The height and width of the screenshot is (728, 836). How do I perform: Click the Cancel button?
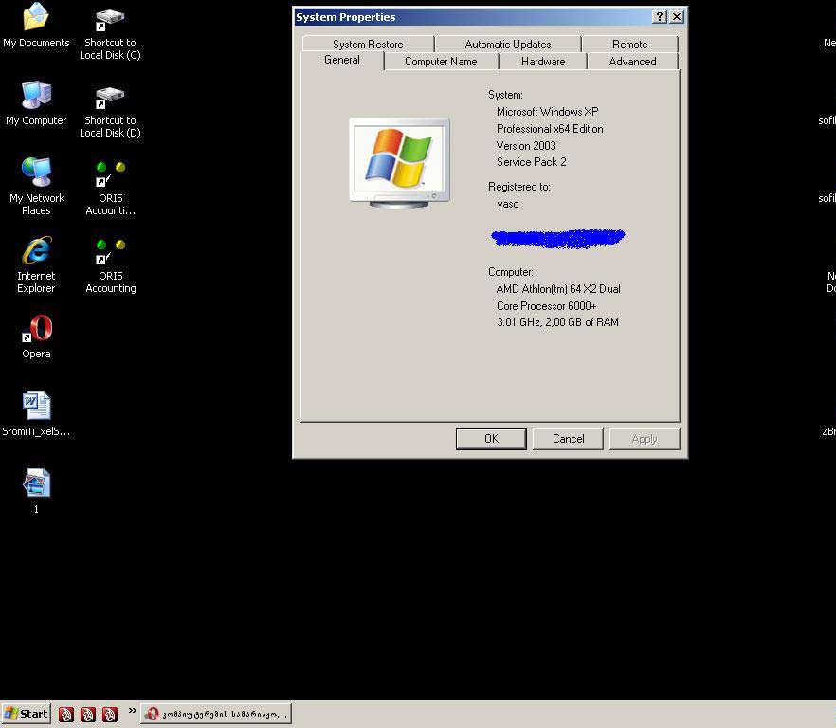568,439
